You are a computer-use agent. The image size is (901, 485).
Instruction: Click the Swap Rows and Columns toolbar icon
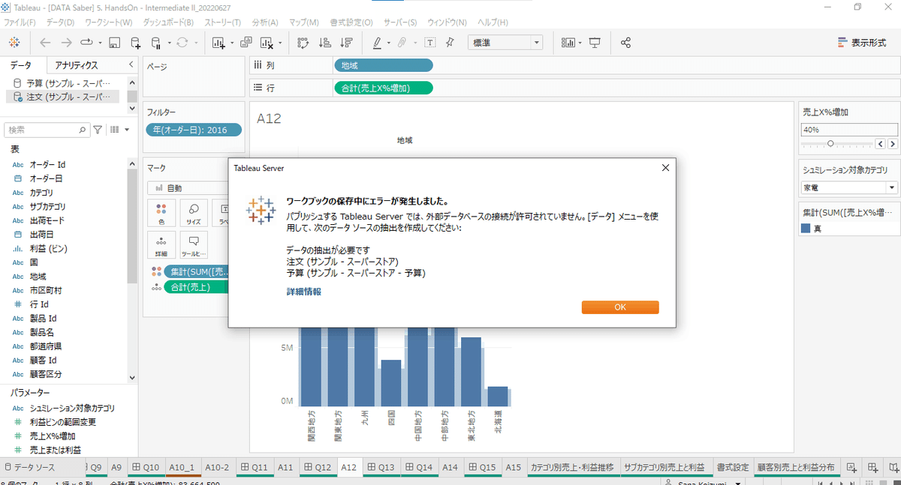point(303,43)
